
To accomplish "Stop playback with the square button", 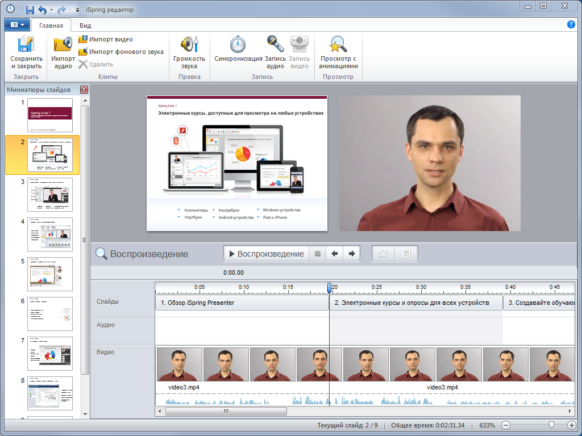I will 318,254.
